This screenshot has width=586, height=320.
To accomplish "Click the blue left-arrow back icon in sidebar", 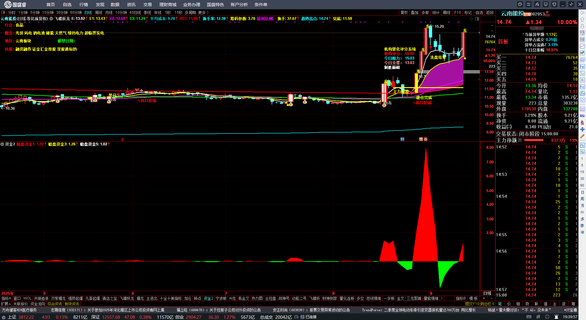I will (582, 13).
